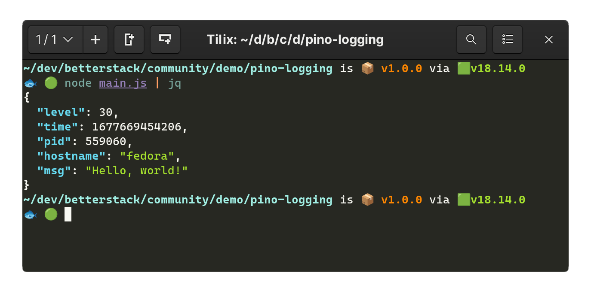Click the "Hello, world!" message string
Screen dimensions: 591x297
tap(137, 170)
